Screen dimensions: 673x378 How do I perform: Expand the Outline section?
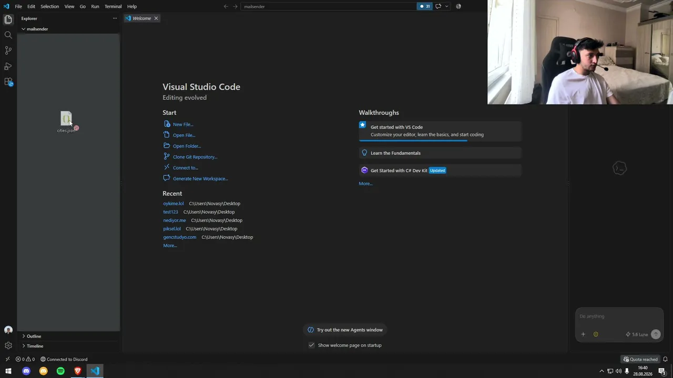[68, 336]
